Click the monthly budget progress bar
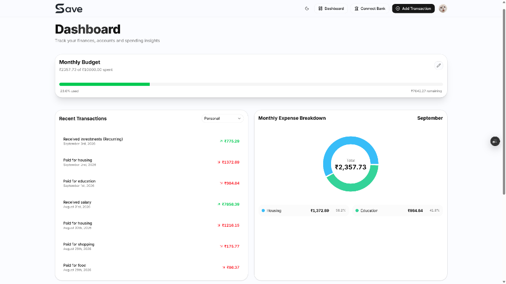This screenshot has height=284, width=506. pyautogui.click(x=251, y=84)
